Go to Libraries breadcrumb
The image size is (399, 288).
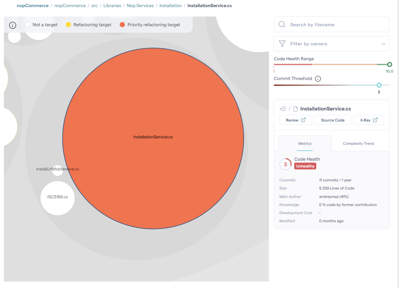112,6
